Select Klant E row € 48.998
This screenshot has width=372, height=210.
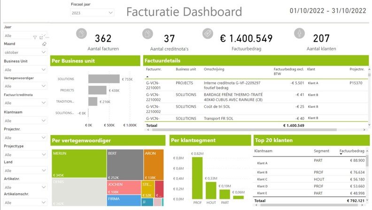pos(310,193)
